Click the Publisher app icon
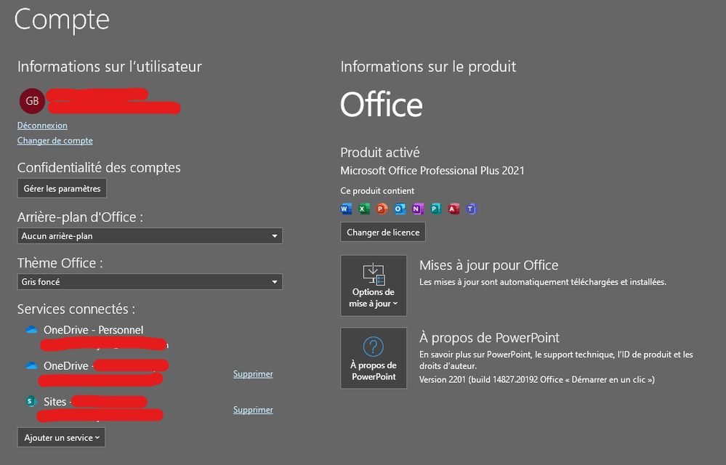Viewport: 726px width, 465px height. 435,209
